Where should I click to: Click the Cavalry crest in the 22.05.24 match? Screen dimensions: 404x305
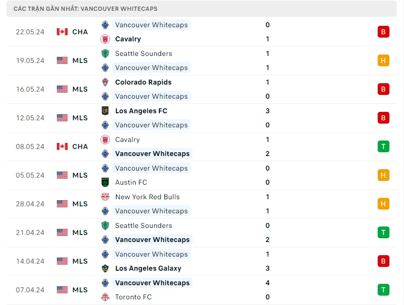[105, 39]
